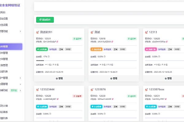Click 运行中 status badge on ID 12618

[x=132, y=39]
